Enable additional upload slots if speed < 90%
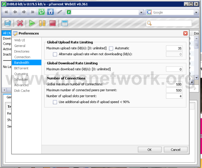Screen dimensions: 202x168 tap(55, 102)
